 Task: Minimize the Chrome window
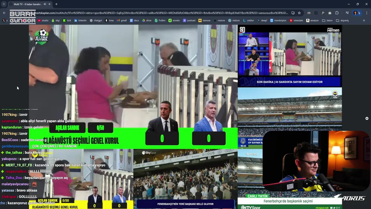pos(348,4)
